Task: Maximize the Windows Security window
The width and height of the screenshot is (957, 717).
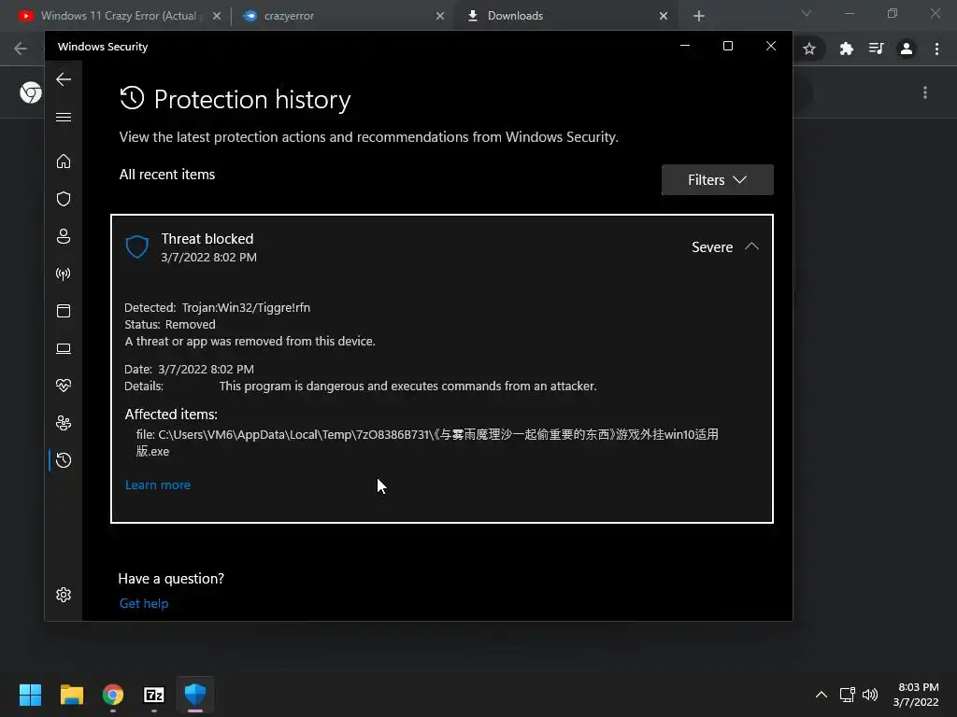Action: pos(727,46)
